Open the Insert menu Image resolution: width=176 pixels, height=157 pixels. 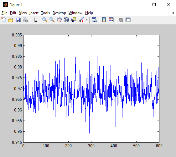(34, 13)
